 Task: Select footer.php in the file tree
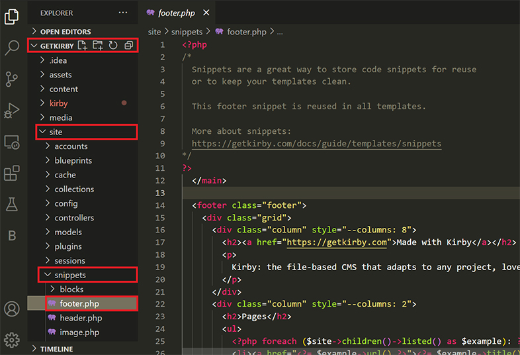[x=83, y=303]
